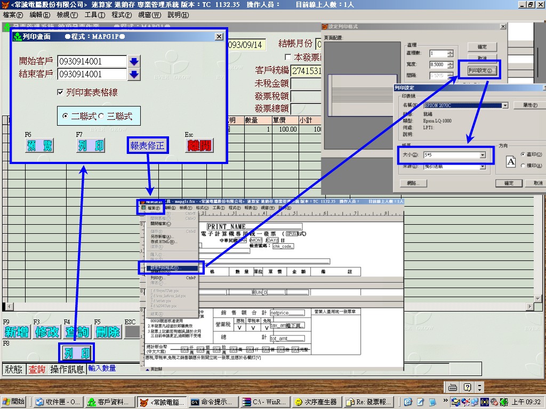Expand the paper 大小 dropdown
This screenshot has width=546, height=409.
pyautogui.click(x=483, y=155)
